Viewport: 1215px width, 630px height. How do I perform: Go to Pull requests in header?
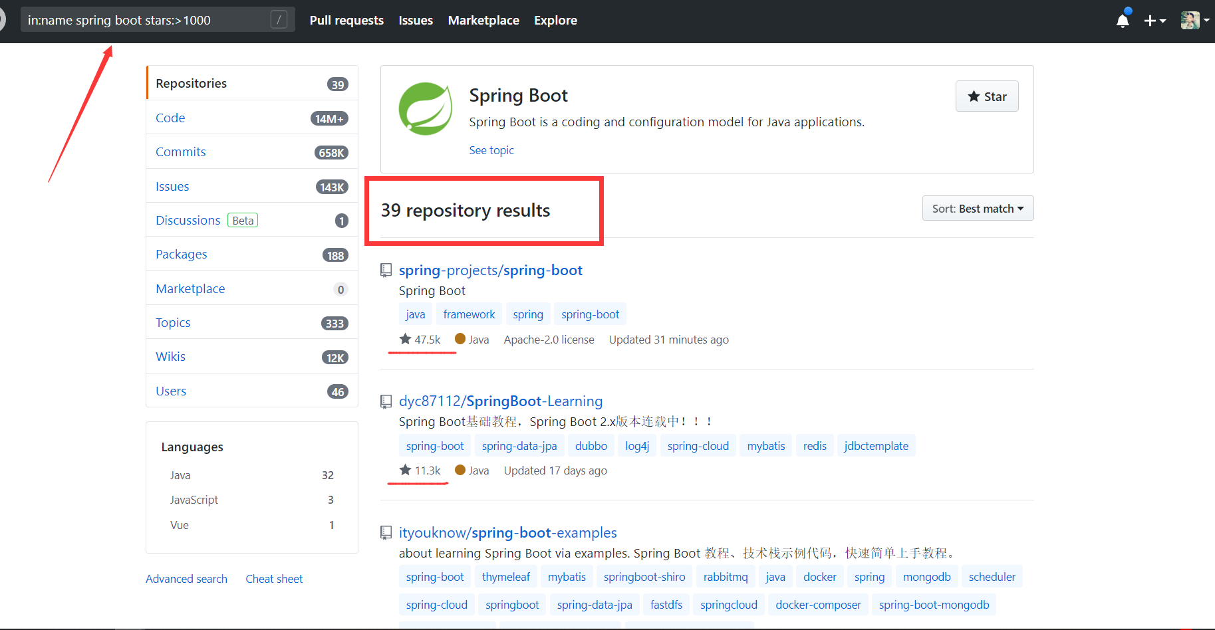click(346, 21)
